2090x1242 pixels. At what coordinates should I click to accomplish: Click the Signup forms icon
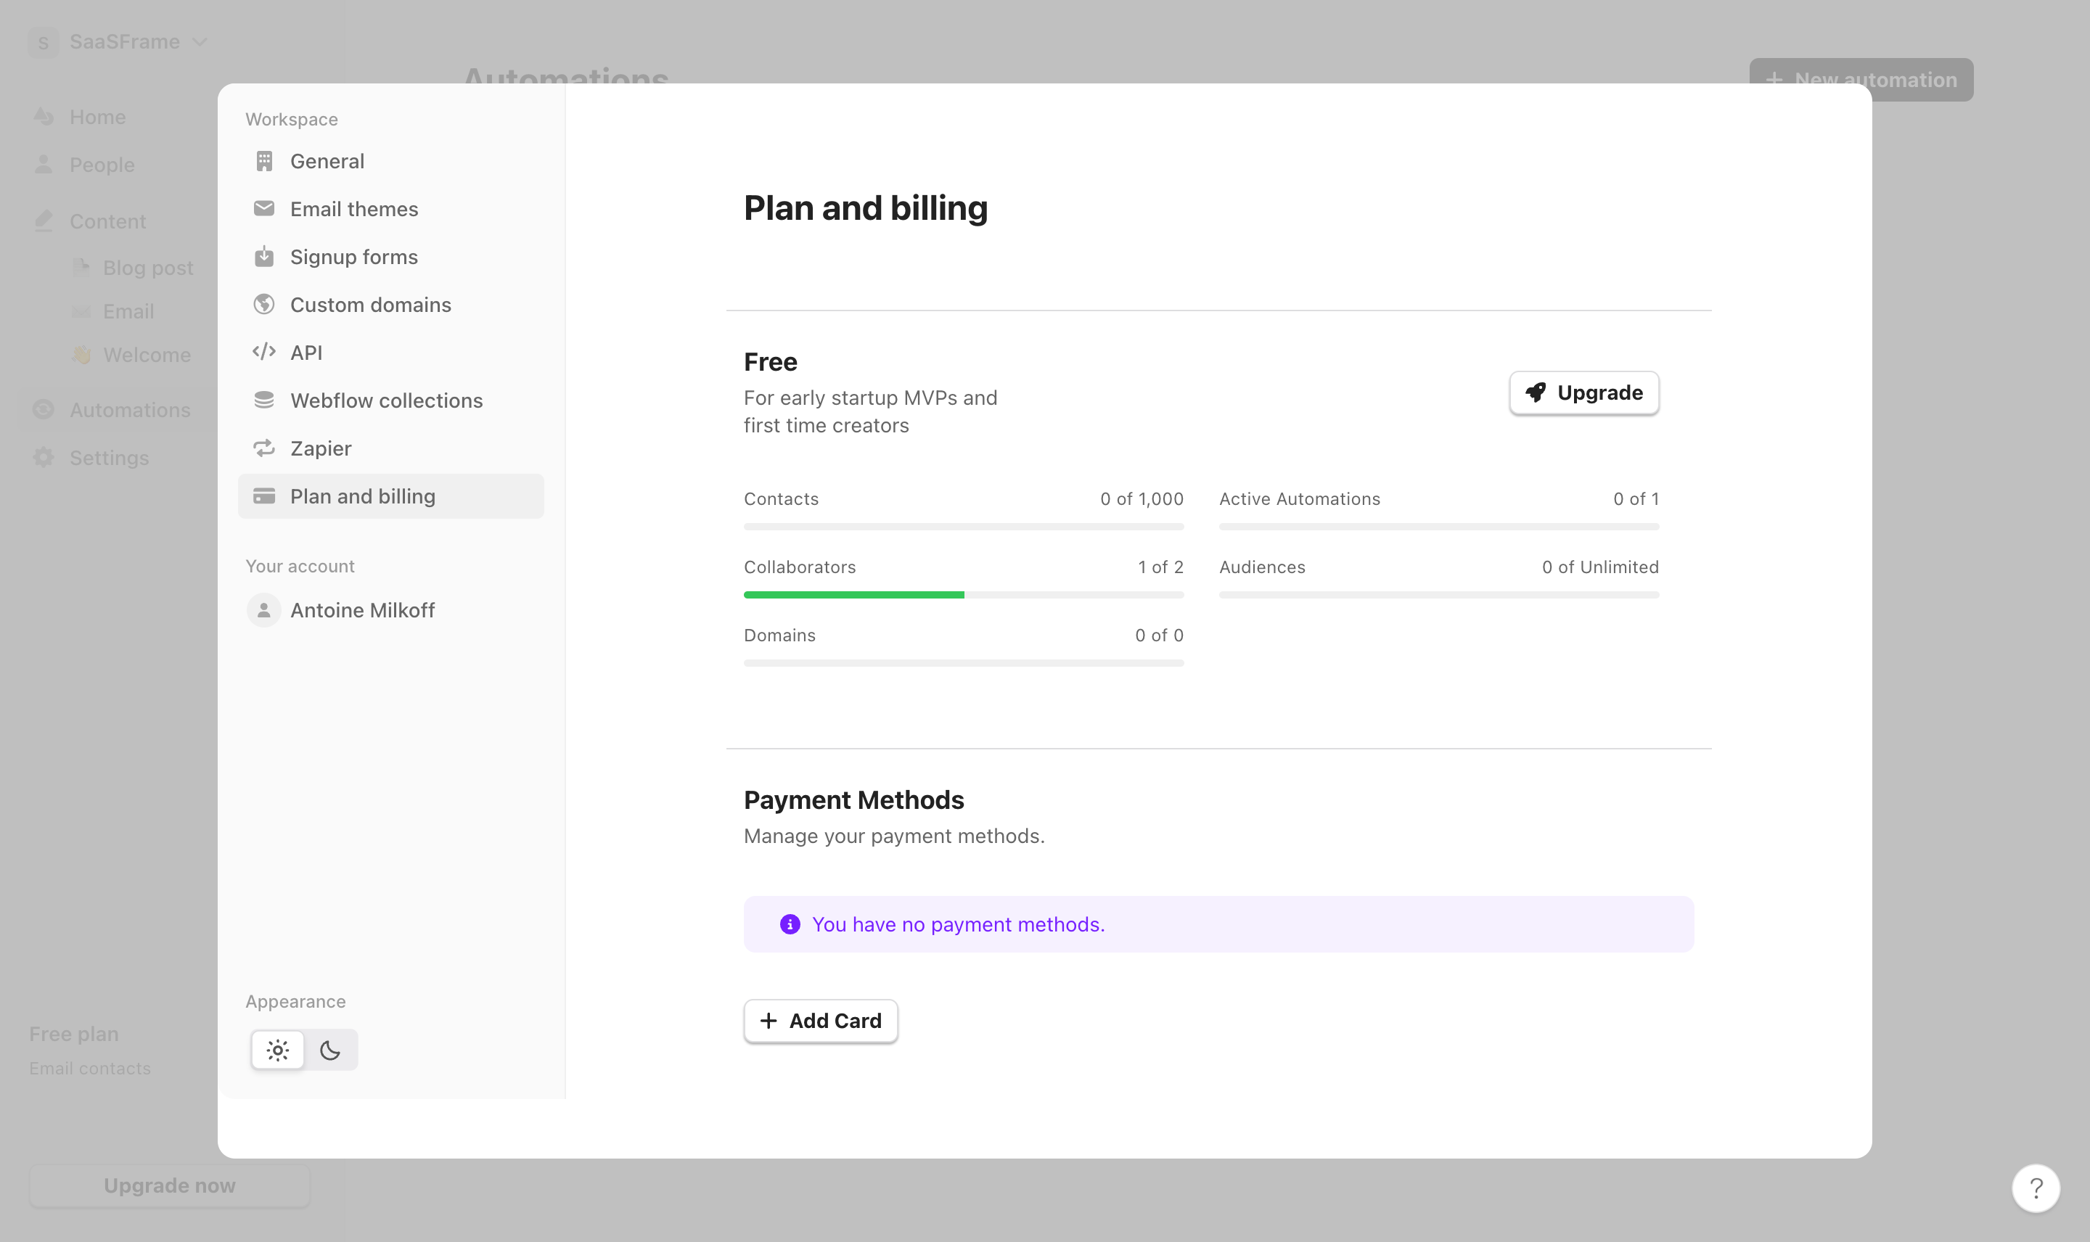pyautogui.click(x=263, y=256)
